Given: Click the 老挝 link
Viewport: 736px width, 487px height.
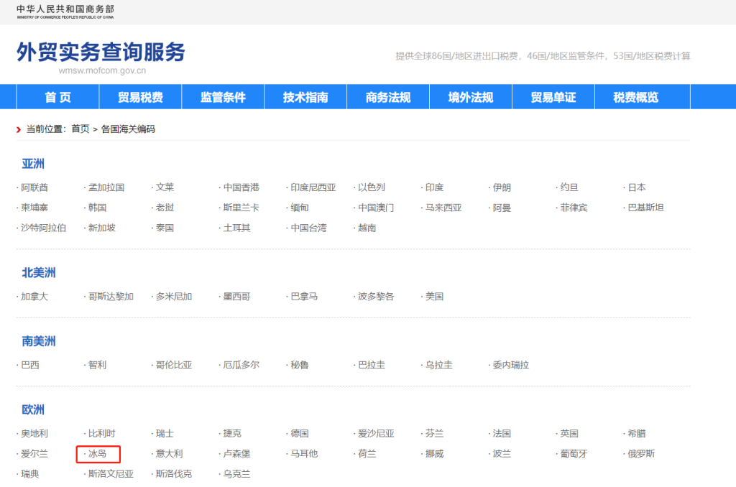Looking at the screenshot, I should pyautogui.click(x=165, y=208).
